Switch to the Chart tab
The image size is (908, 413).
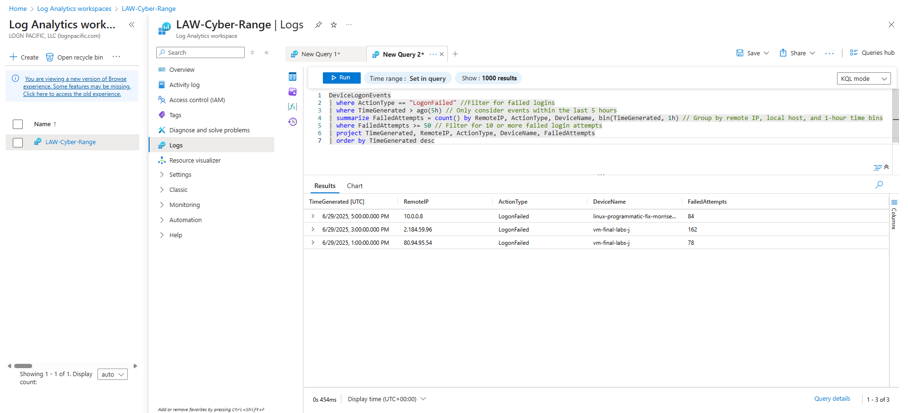point(355,186)
